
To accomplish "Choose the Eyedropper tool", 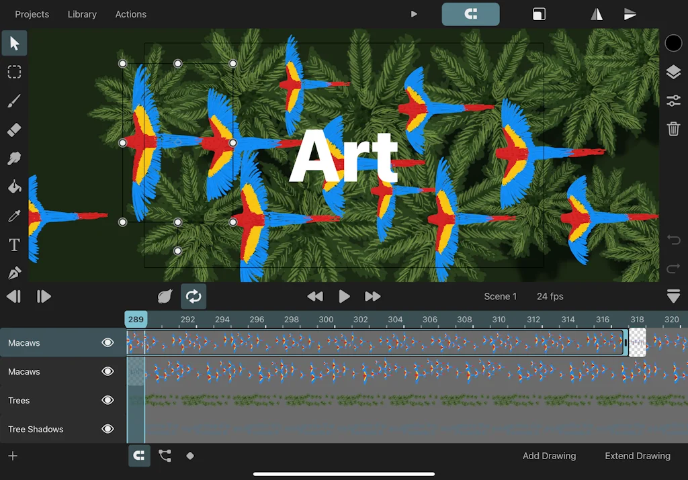I will click(x=14, y=215).
